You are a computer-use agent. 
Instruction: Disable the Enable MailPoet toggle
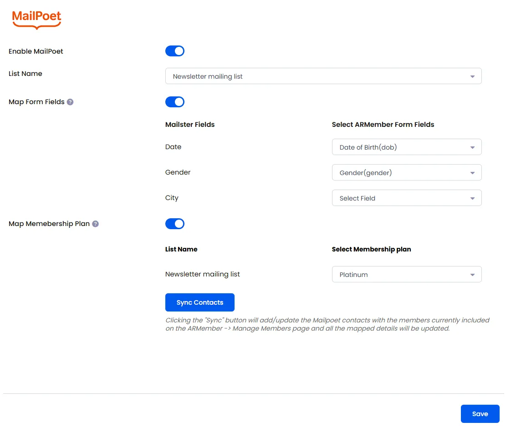tap(175, 51)
